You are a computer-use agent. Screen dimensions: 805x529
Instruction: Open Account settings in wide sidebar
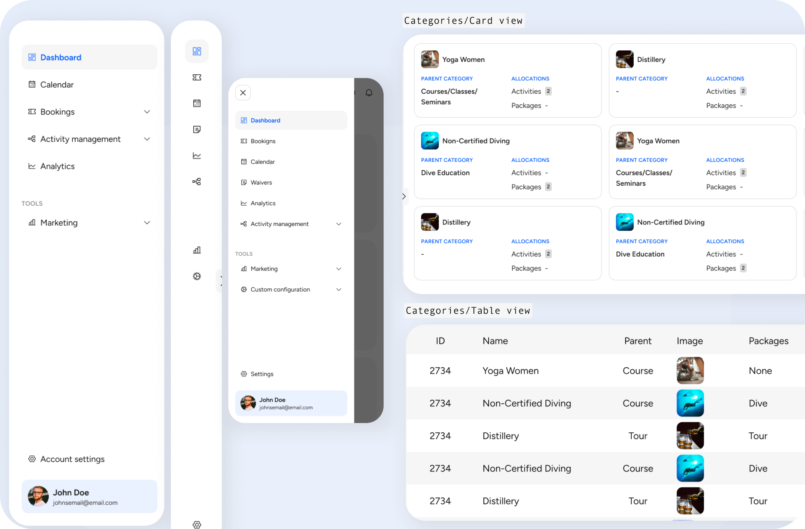pos(72,459)
